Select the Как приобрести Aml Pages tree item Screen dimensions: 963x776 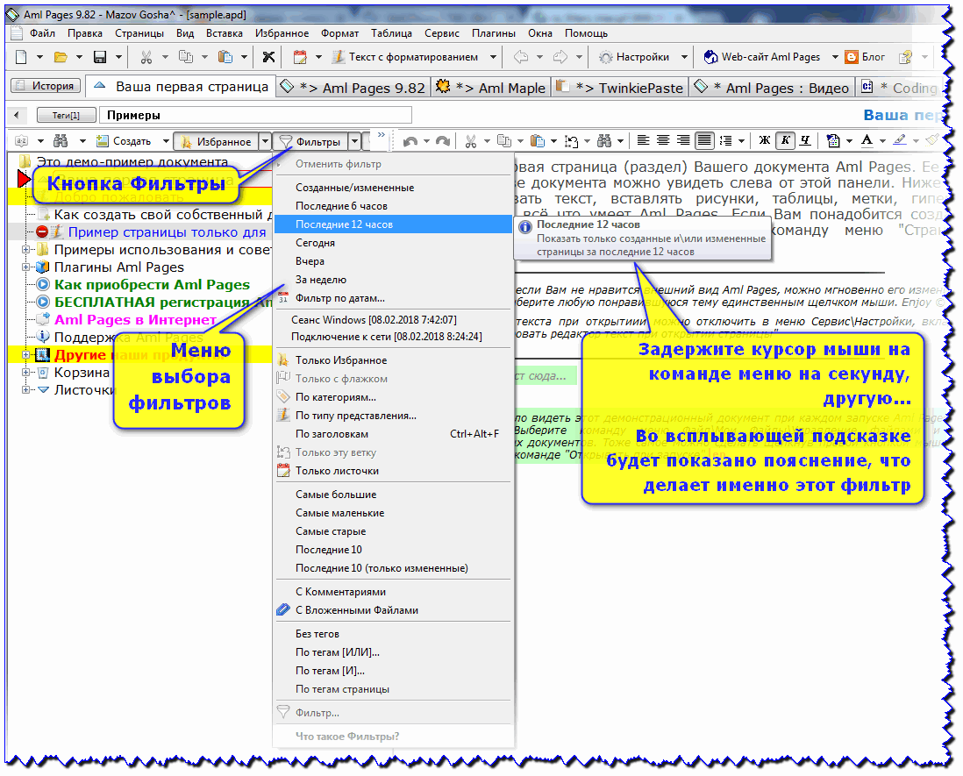point(153,285)
